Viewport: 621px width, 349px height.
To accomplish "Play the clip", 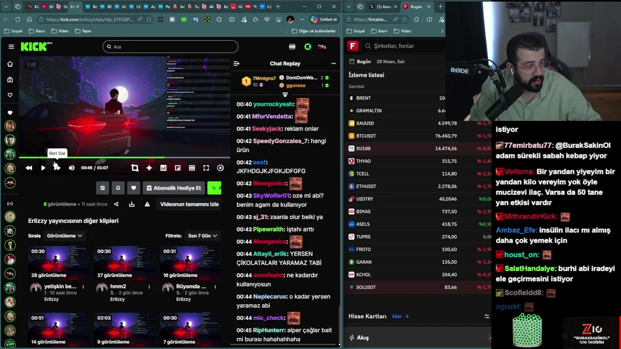I will [43, 168].
